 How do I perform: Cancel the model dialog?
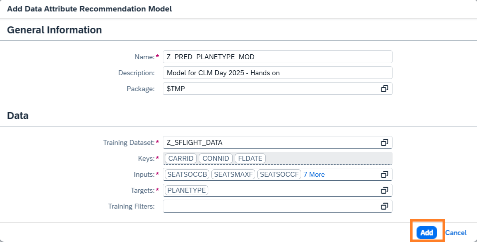pos(456,233)
